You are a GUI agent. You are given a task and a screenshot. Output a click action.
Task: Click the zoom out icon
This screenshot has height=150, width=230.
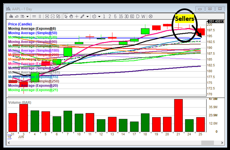point(52,16)
